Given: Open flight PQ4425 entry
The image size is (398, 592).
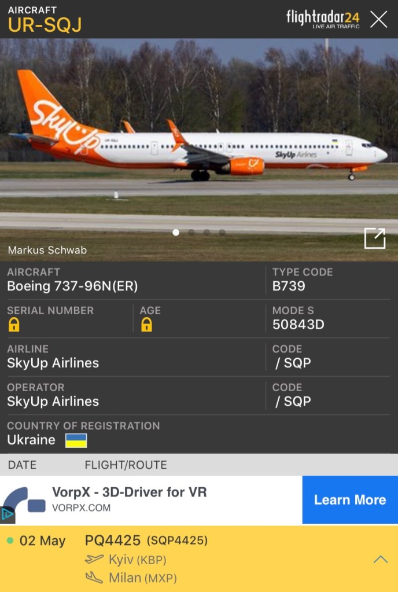Looking at the screenshot, I should (x=199, y=559).
